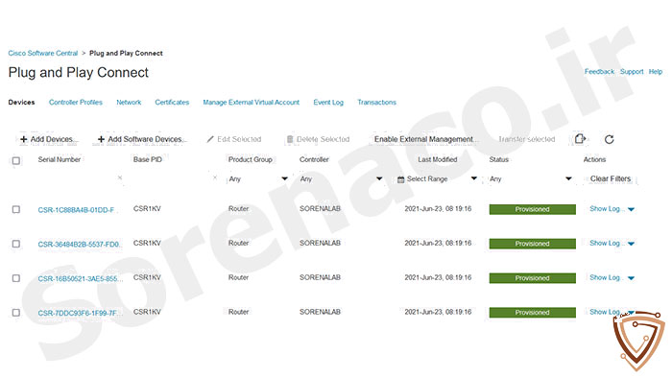The width and height of the screenshot is (672, 378).
Task: Click Transfer selected button
Action: (x=527, y=139)
